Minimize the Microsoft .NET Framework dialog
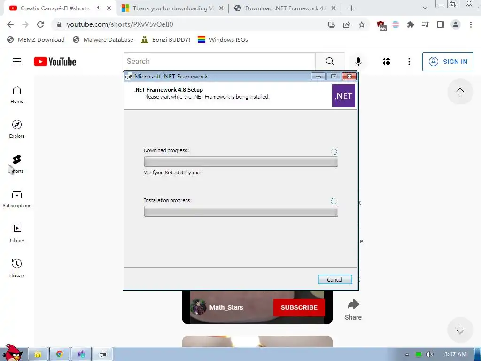This screenshot has height=361, width=481. [x=318, y=77]
